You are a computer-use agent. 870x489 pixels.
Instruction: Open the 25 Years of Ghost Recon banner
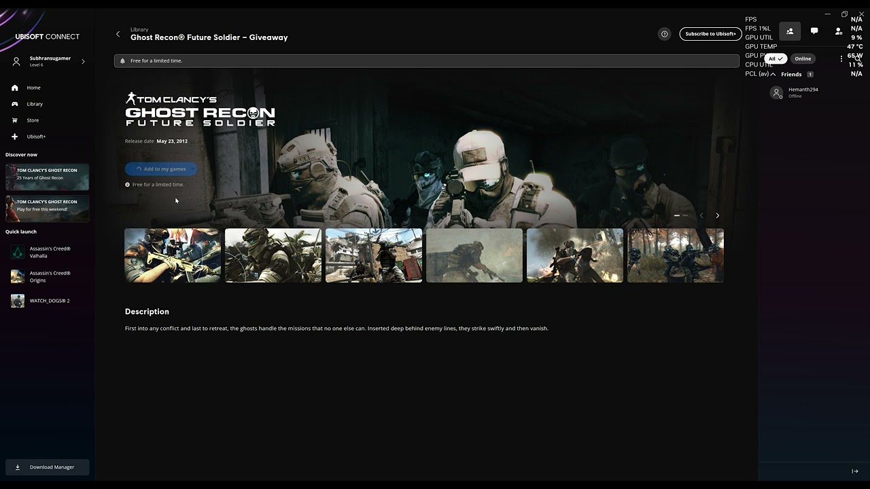point(47,177)
